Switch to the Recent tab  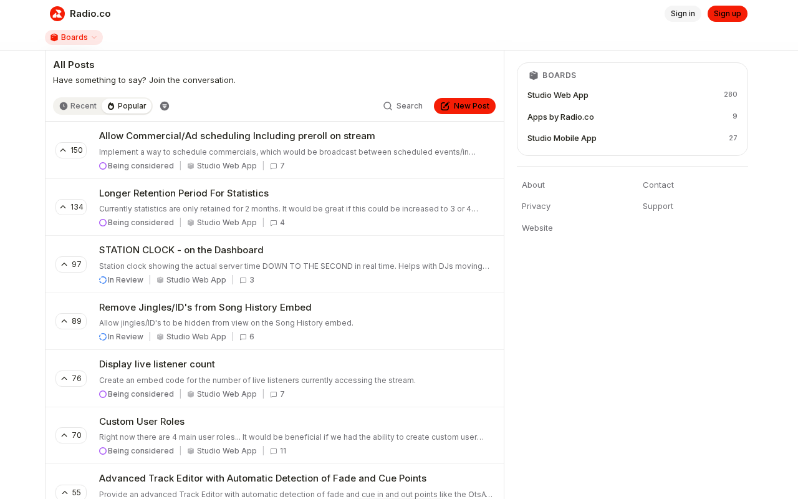(78, 106)
